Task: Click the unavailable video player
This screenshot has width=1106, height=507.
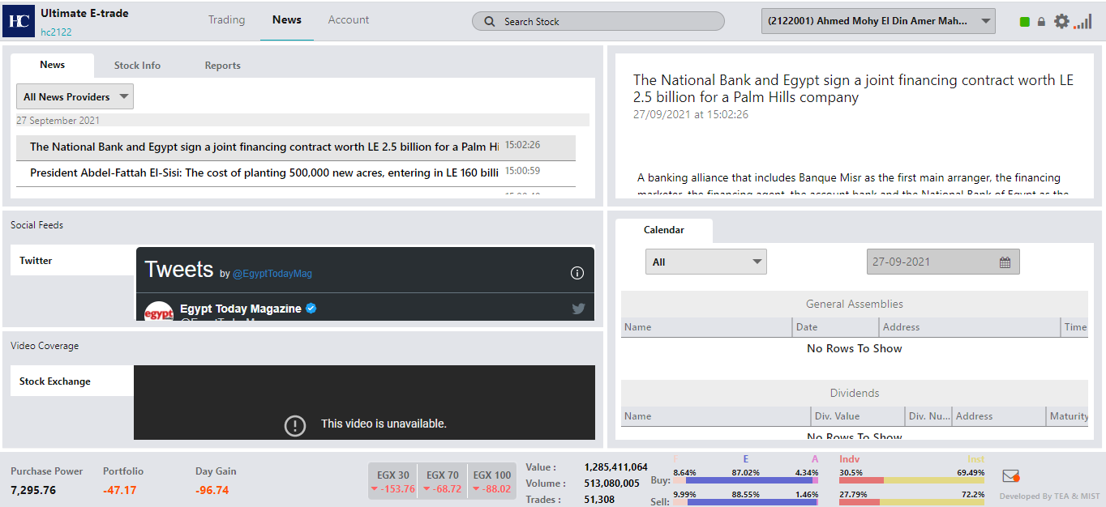Action: click(364, 403)
